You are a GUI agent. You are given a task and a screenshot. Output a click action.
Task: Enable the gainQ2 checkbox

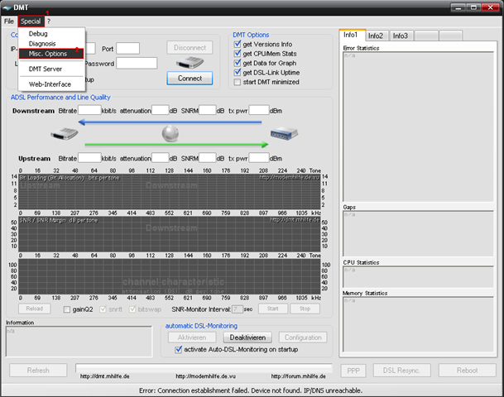coord(66,309)
